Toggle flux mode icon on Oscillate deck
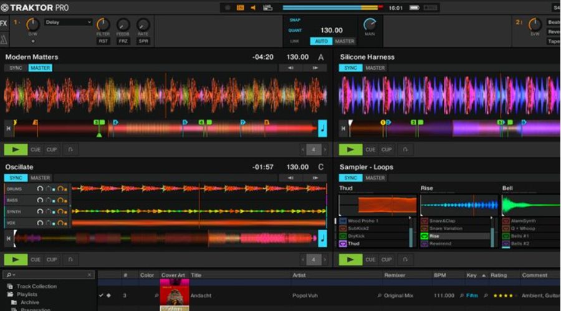 point(70,259)
